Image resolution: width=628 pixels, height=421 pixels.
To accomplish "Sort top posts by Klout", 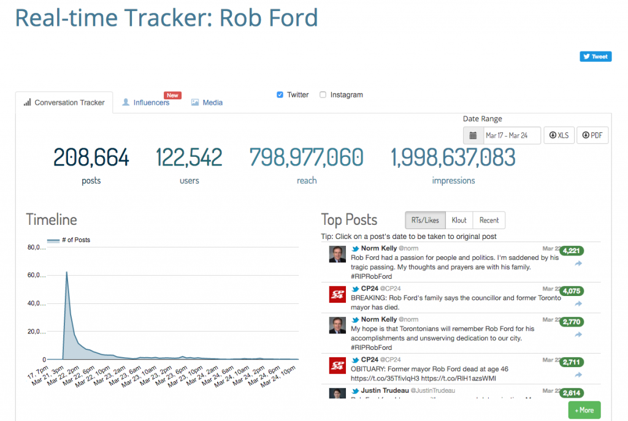I will [x=459, y=220].
